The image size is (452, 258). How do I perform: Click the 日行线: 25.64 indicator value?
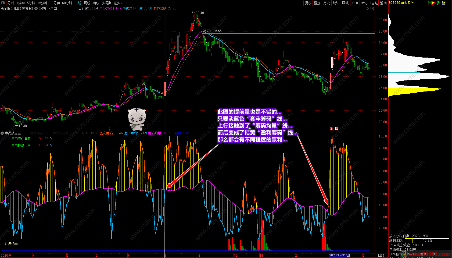(88, 8)
